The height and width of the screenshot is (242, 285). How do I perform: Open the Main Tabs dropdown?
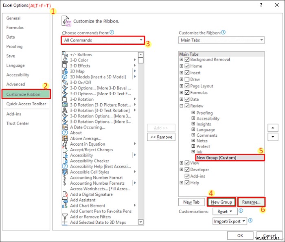point(221,40)
